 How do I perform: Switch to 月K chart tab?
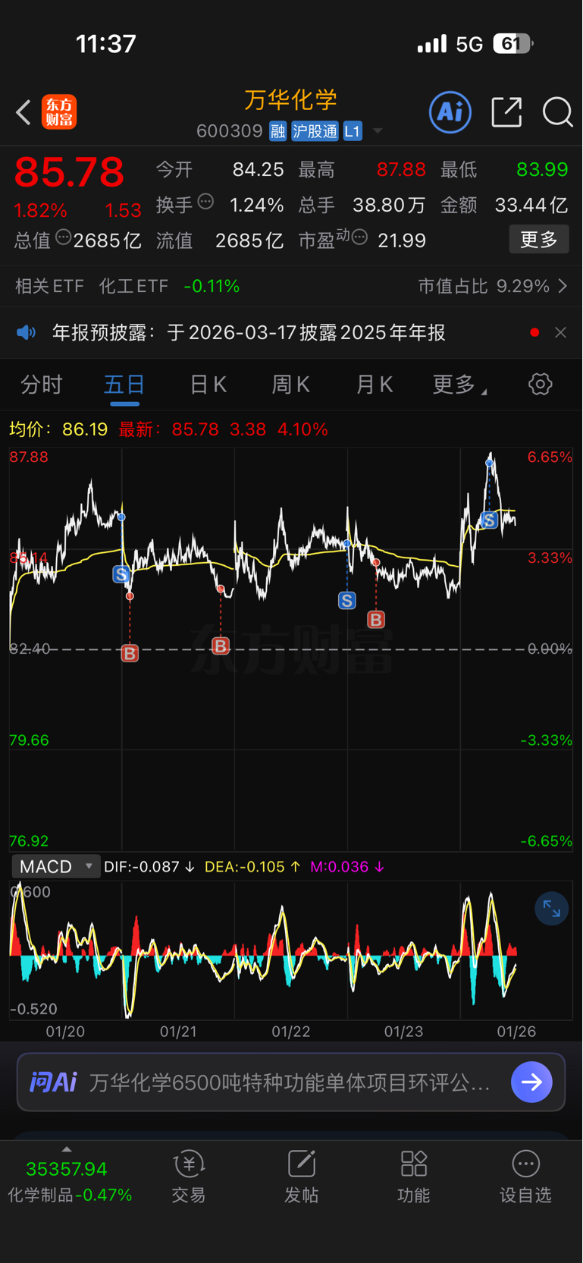(x=375, y=385)
